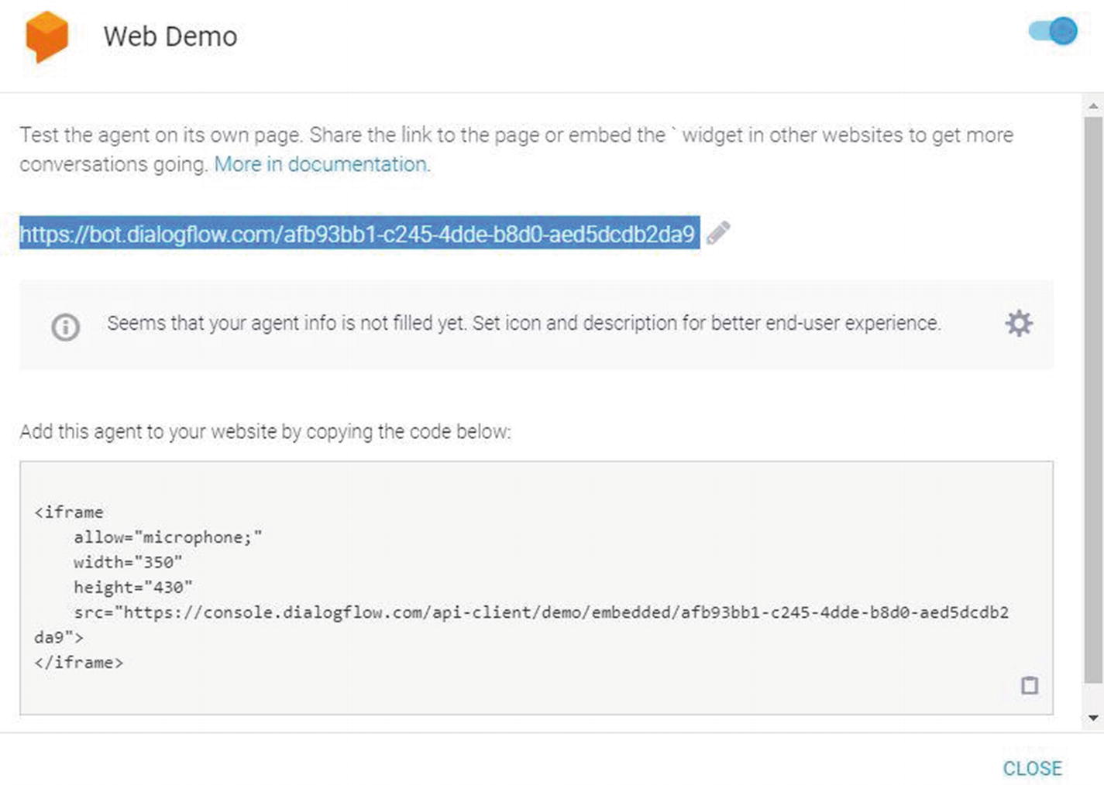
Task: Click the CLOSE button
Action: 1032,768
